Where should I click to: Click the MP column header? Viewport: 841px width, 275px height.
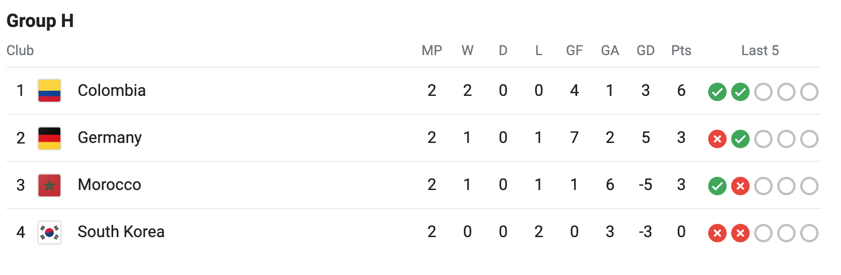click(x=432, y=51)
